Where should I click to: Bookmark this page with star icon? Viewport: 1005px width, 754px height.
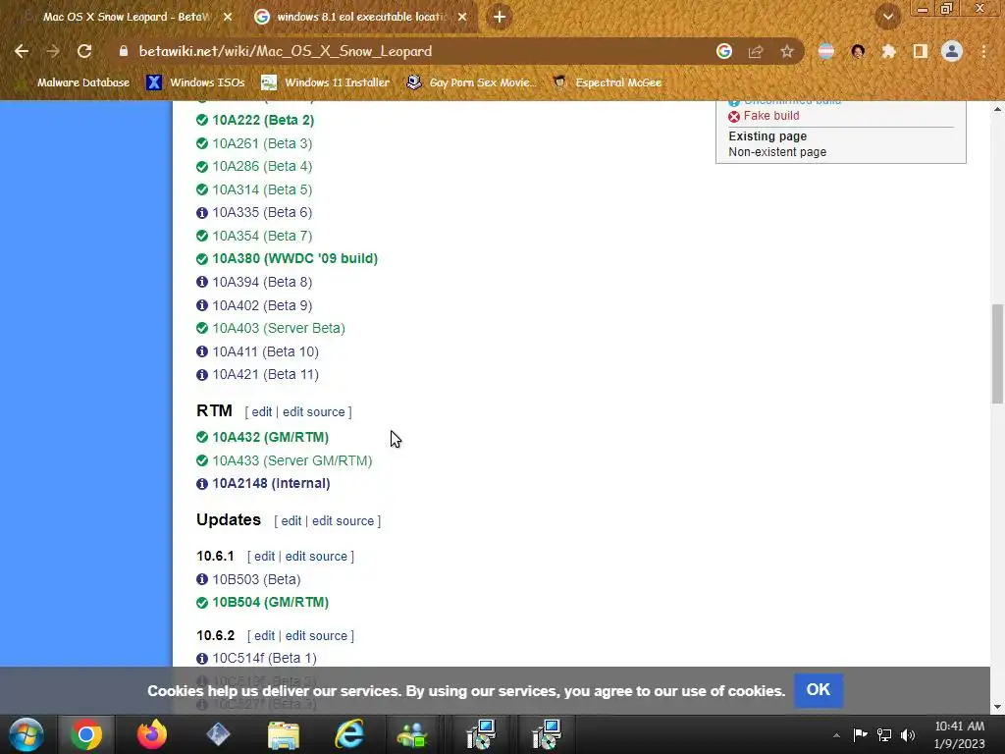pyautogui.click(x=787, y=51)
